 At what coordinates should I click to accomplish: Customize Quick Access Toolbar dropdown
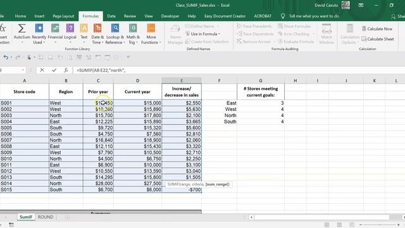(x=128, y=58)
